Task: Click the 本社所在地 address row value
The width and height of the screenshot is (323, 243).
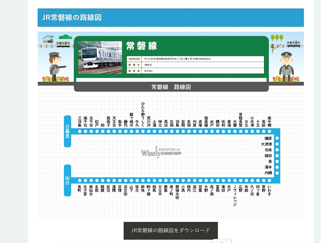Action: pyautogui.click(x=177, y=59)
